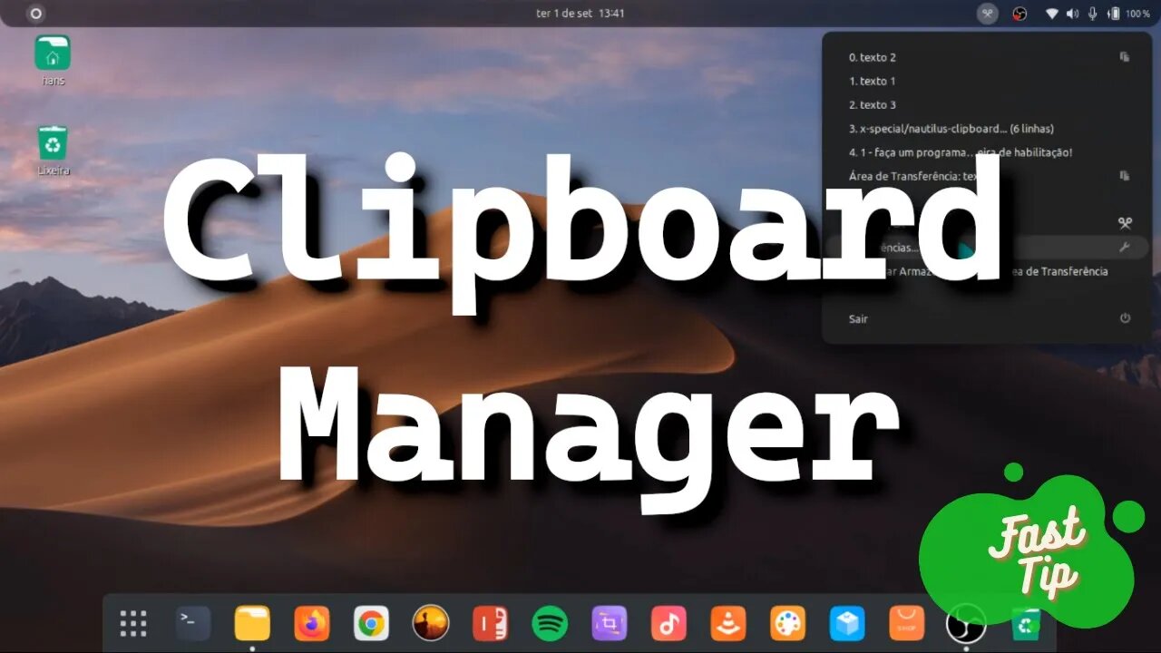Click the 100% battery percentage label
The height and width of the screenshot is (653, 1161).
click(x=1137, y=14)
